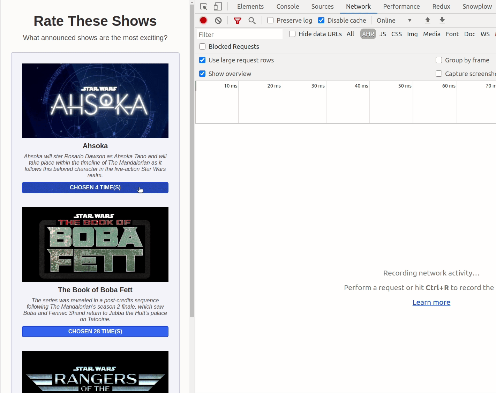Viewport: 496px width, 393px height.
Task: Export HAR file download arrow icon
Action: [x=442, y=21]
